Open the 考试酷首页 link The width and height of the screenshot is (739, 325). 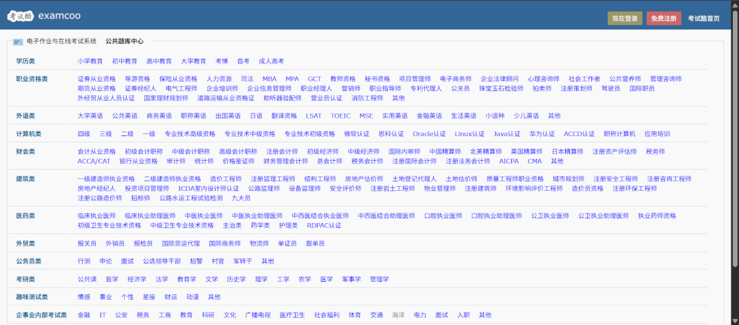[x=703, y=18]
